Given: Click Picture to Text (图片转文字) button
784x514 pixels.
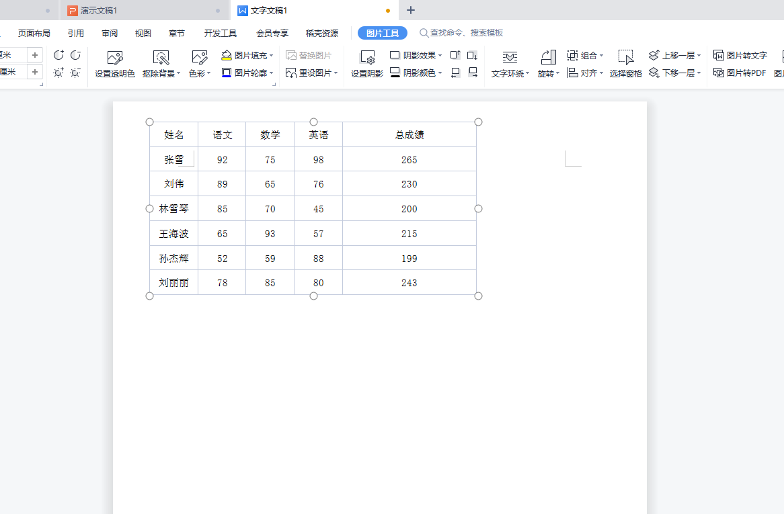Looking at the screenshot, I should coord(740,55).
